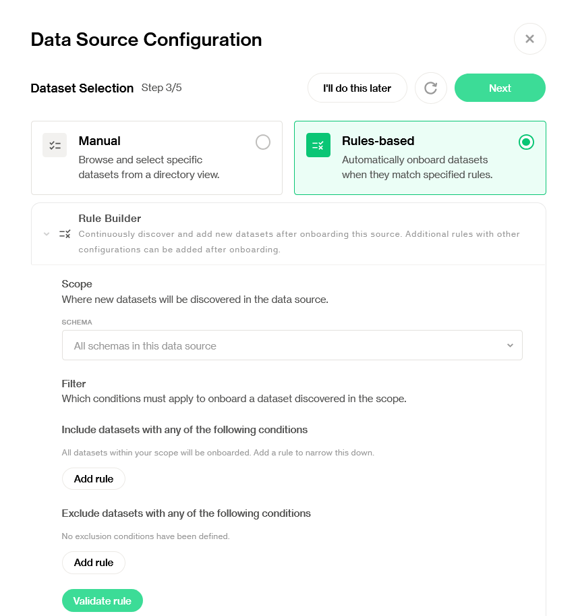
Task: Select the Rules-based radio button
Action: 526,142
